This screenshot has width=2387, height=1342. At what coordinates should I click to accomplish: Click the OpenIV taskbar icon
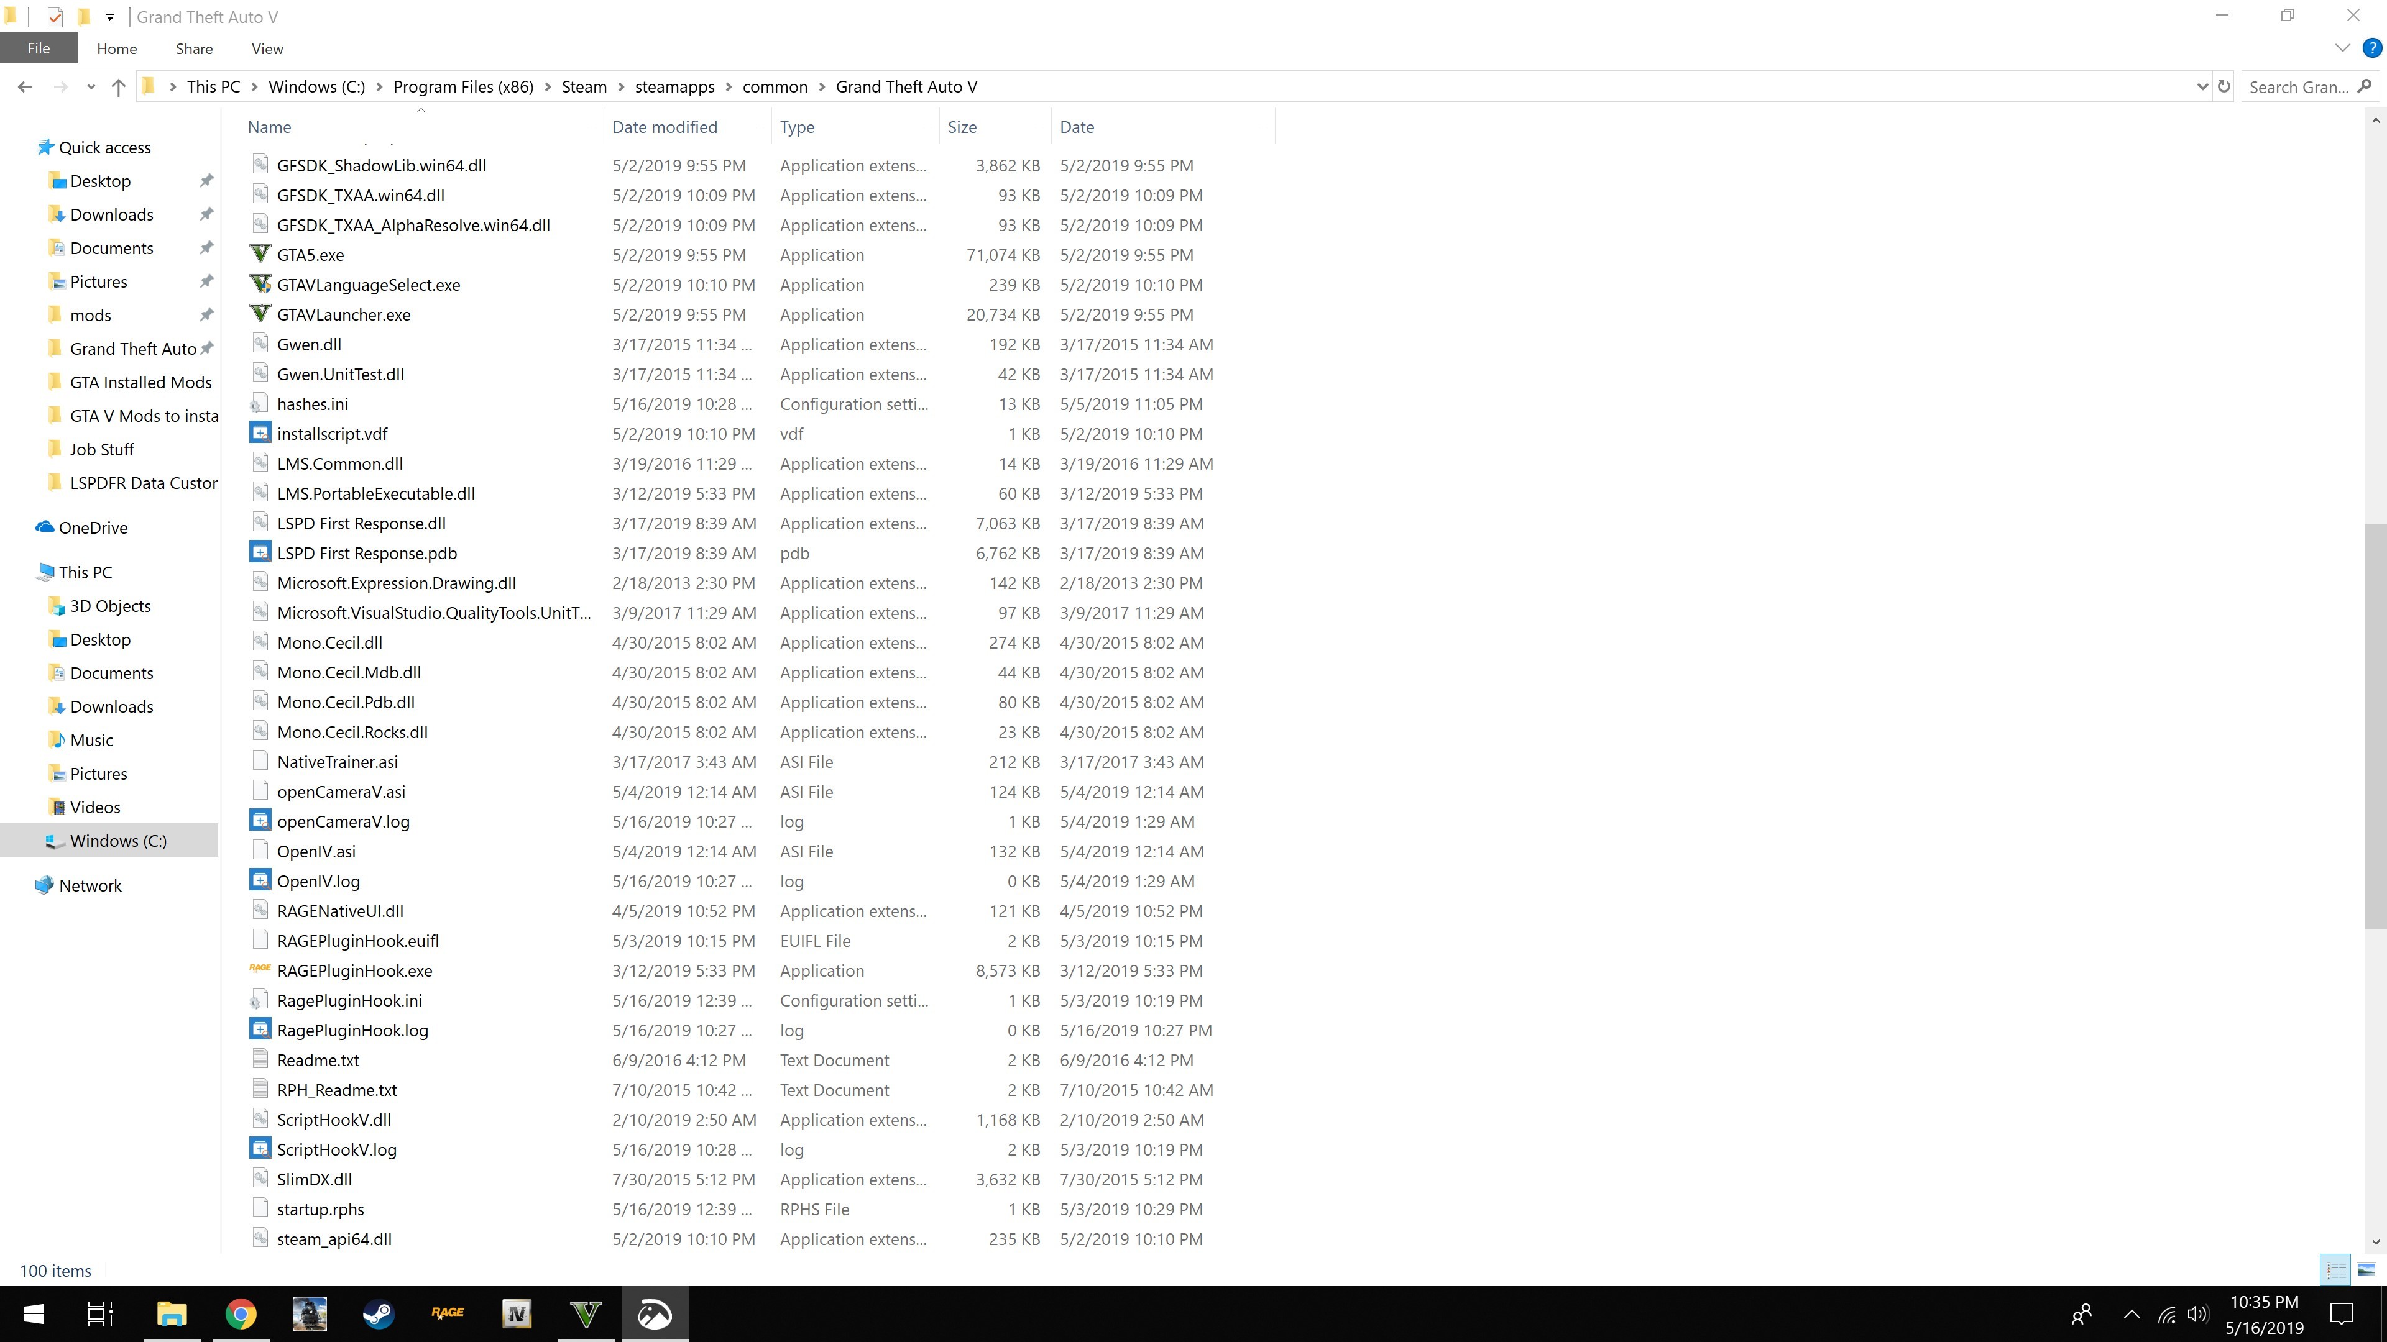coord(516,1313)
